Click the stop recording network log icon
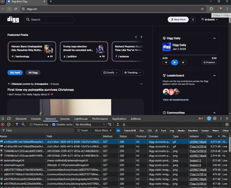The width and height of the screenshot is (231, 188). (3, 124)
